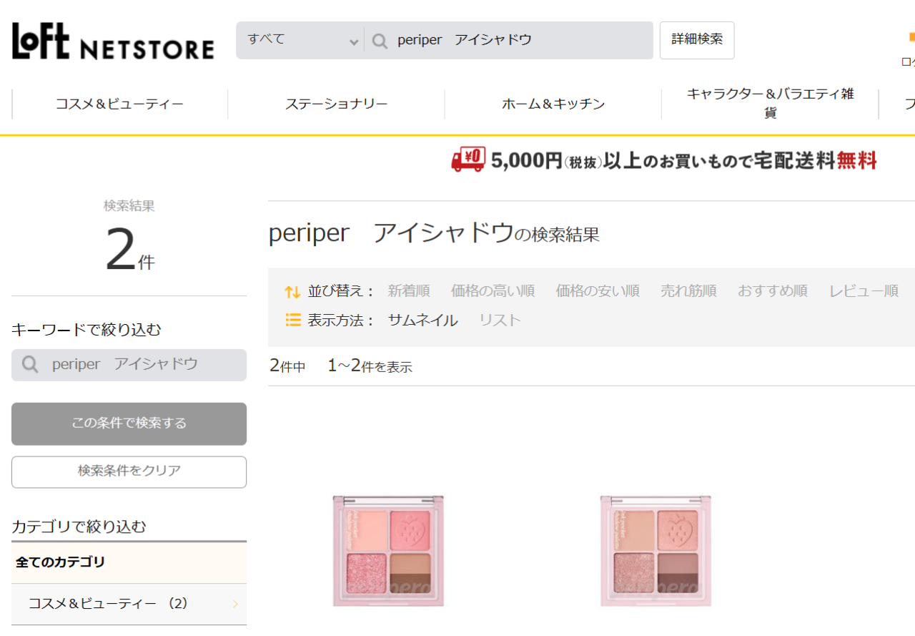Open the ホーム&キッチン navigation menu
The image size is (915, 636).
point(553,104)
